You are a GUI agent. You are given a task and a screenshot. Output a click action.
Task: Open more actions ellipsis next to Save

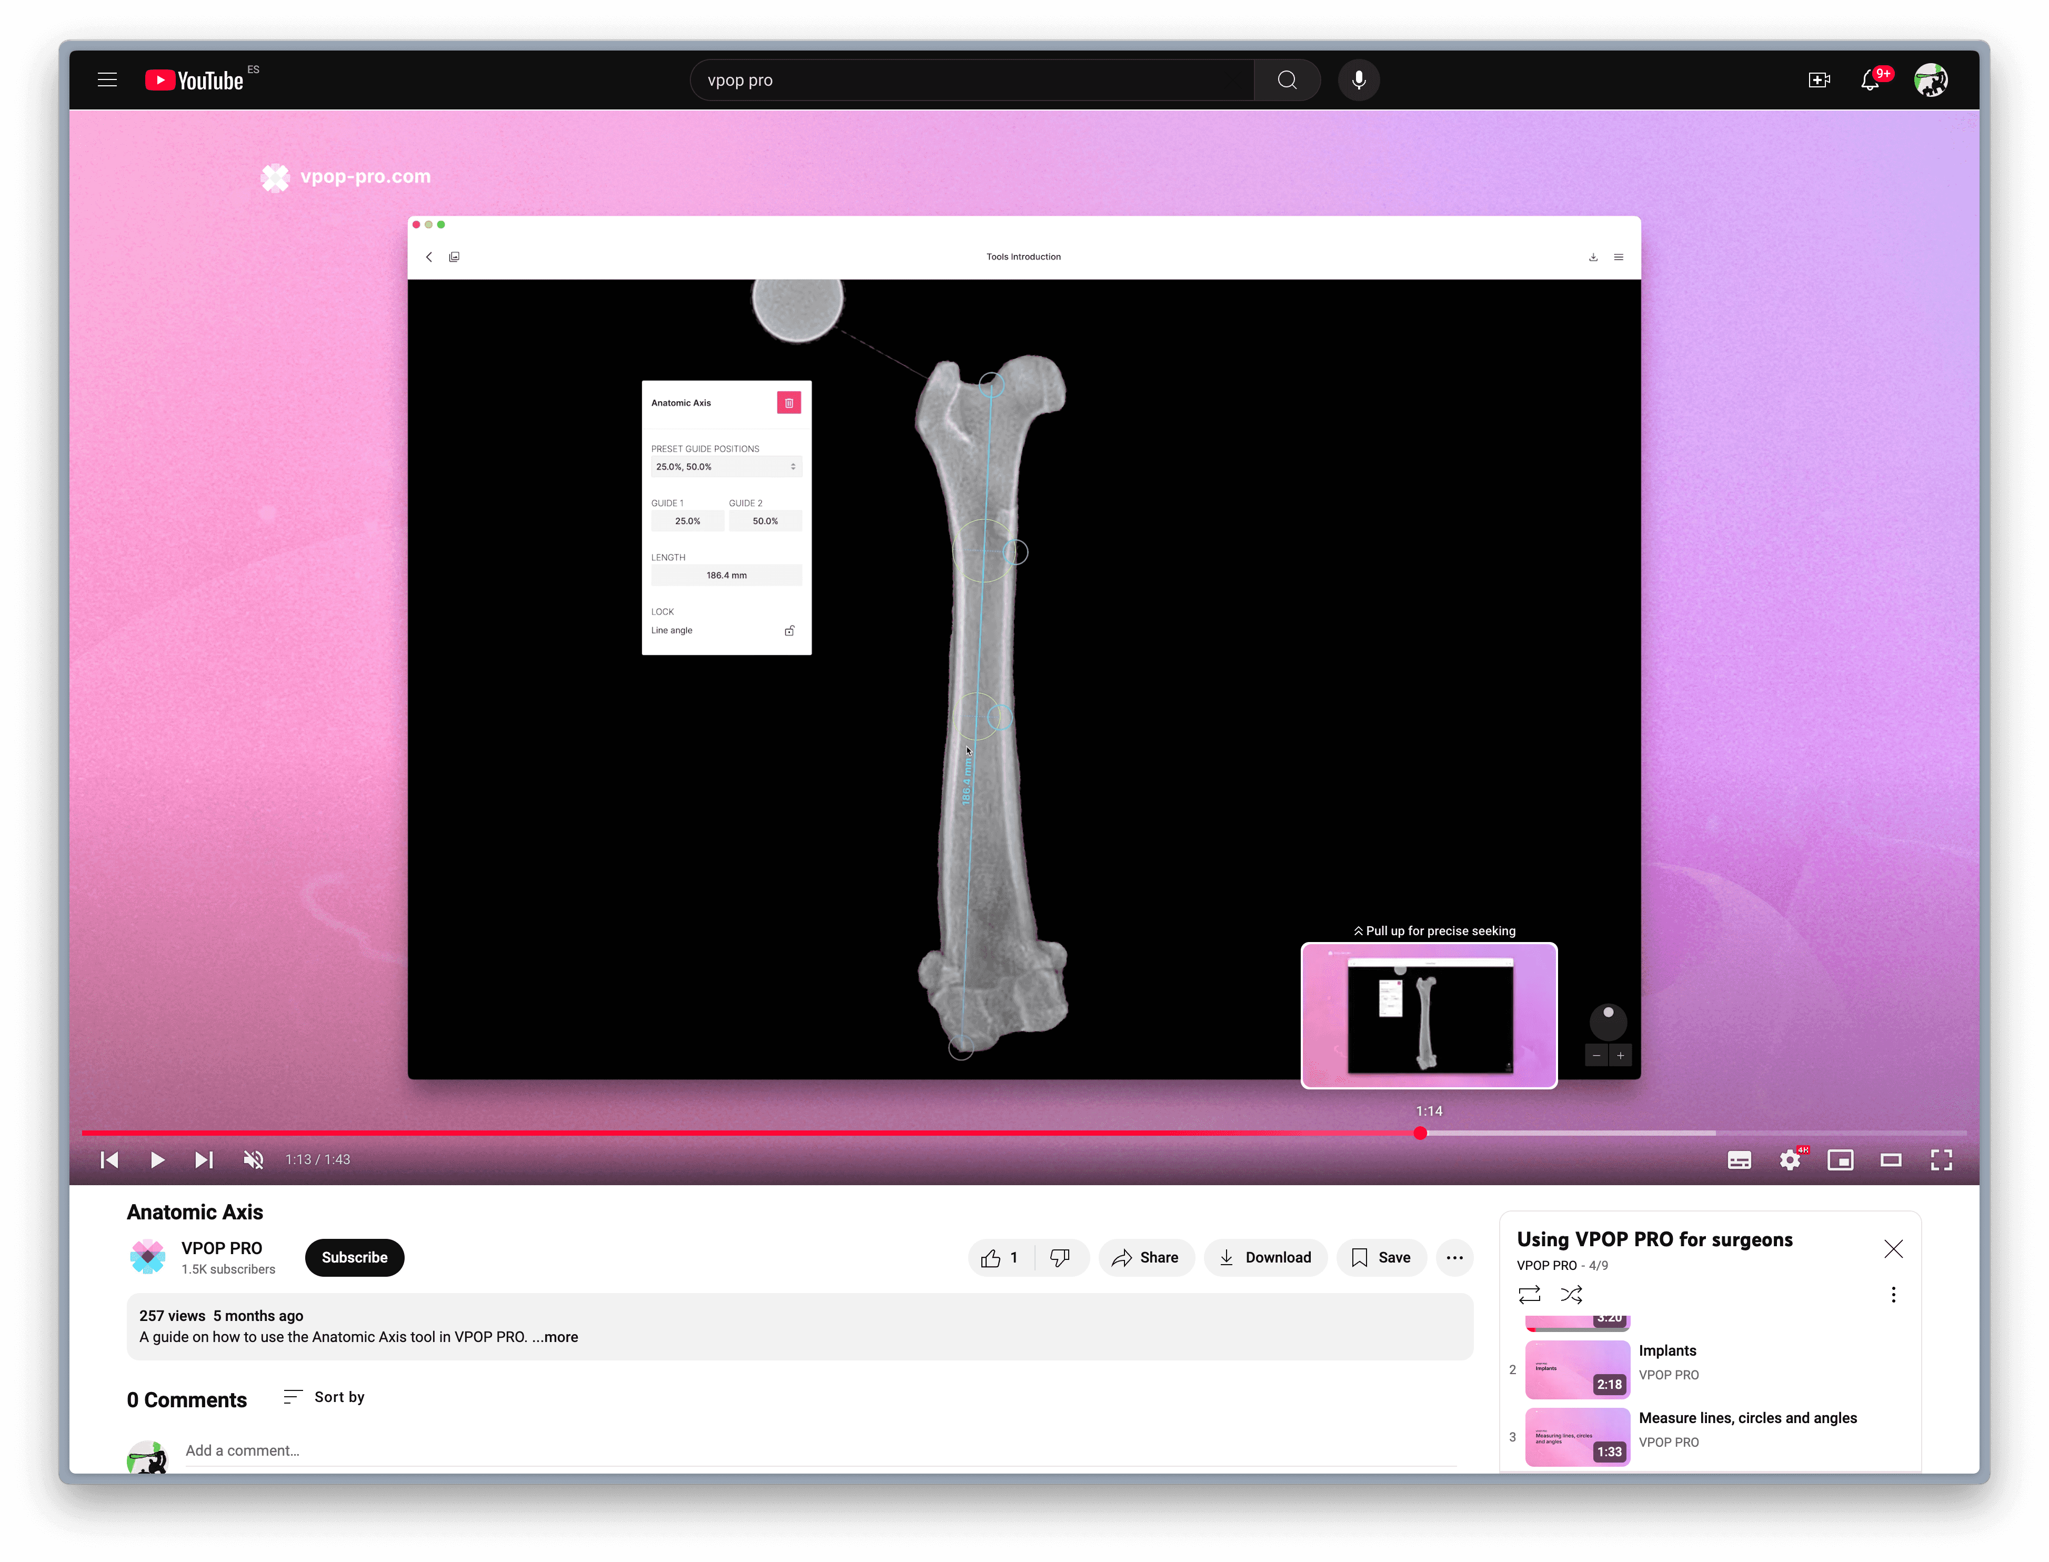(x=1454, y=1257)
